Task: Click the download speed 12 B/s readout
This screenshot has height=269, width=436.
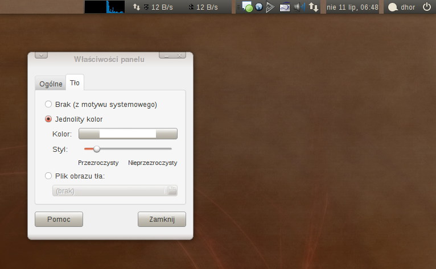Action: pos(162,7)
